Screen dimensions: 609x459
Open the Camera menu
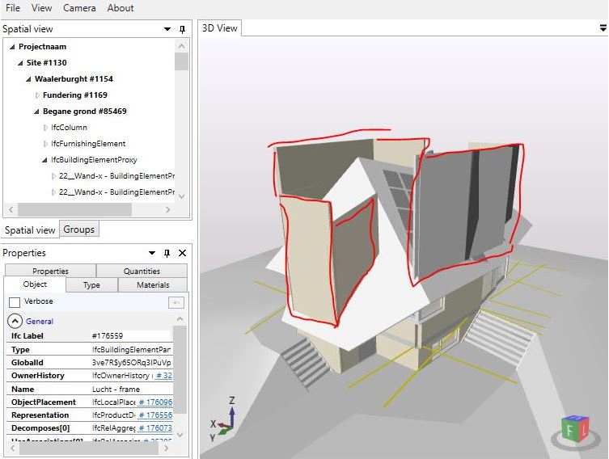[79, 8]
